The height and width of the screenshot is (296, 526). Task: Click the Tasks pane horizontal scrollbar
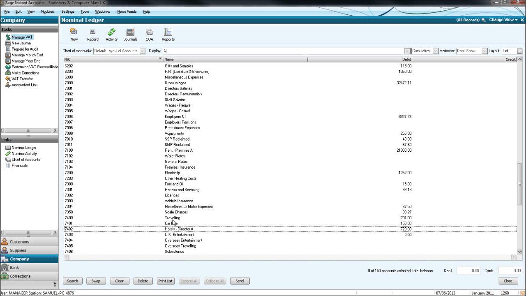29,130
